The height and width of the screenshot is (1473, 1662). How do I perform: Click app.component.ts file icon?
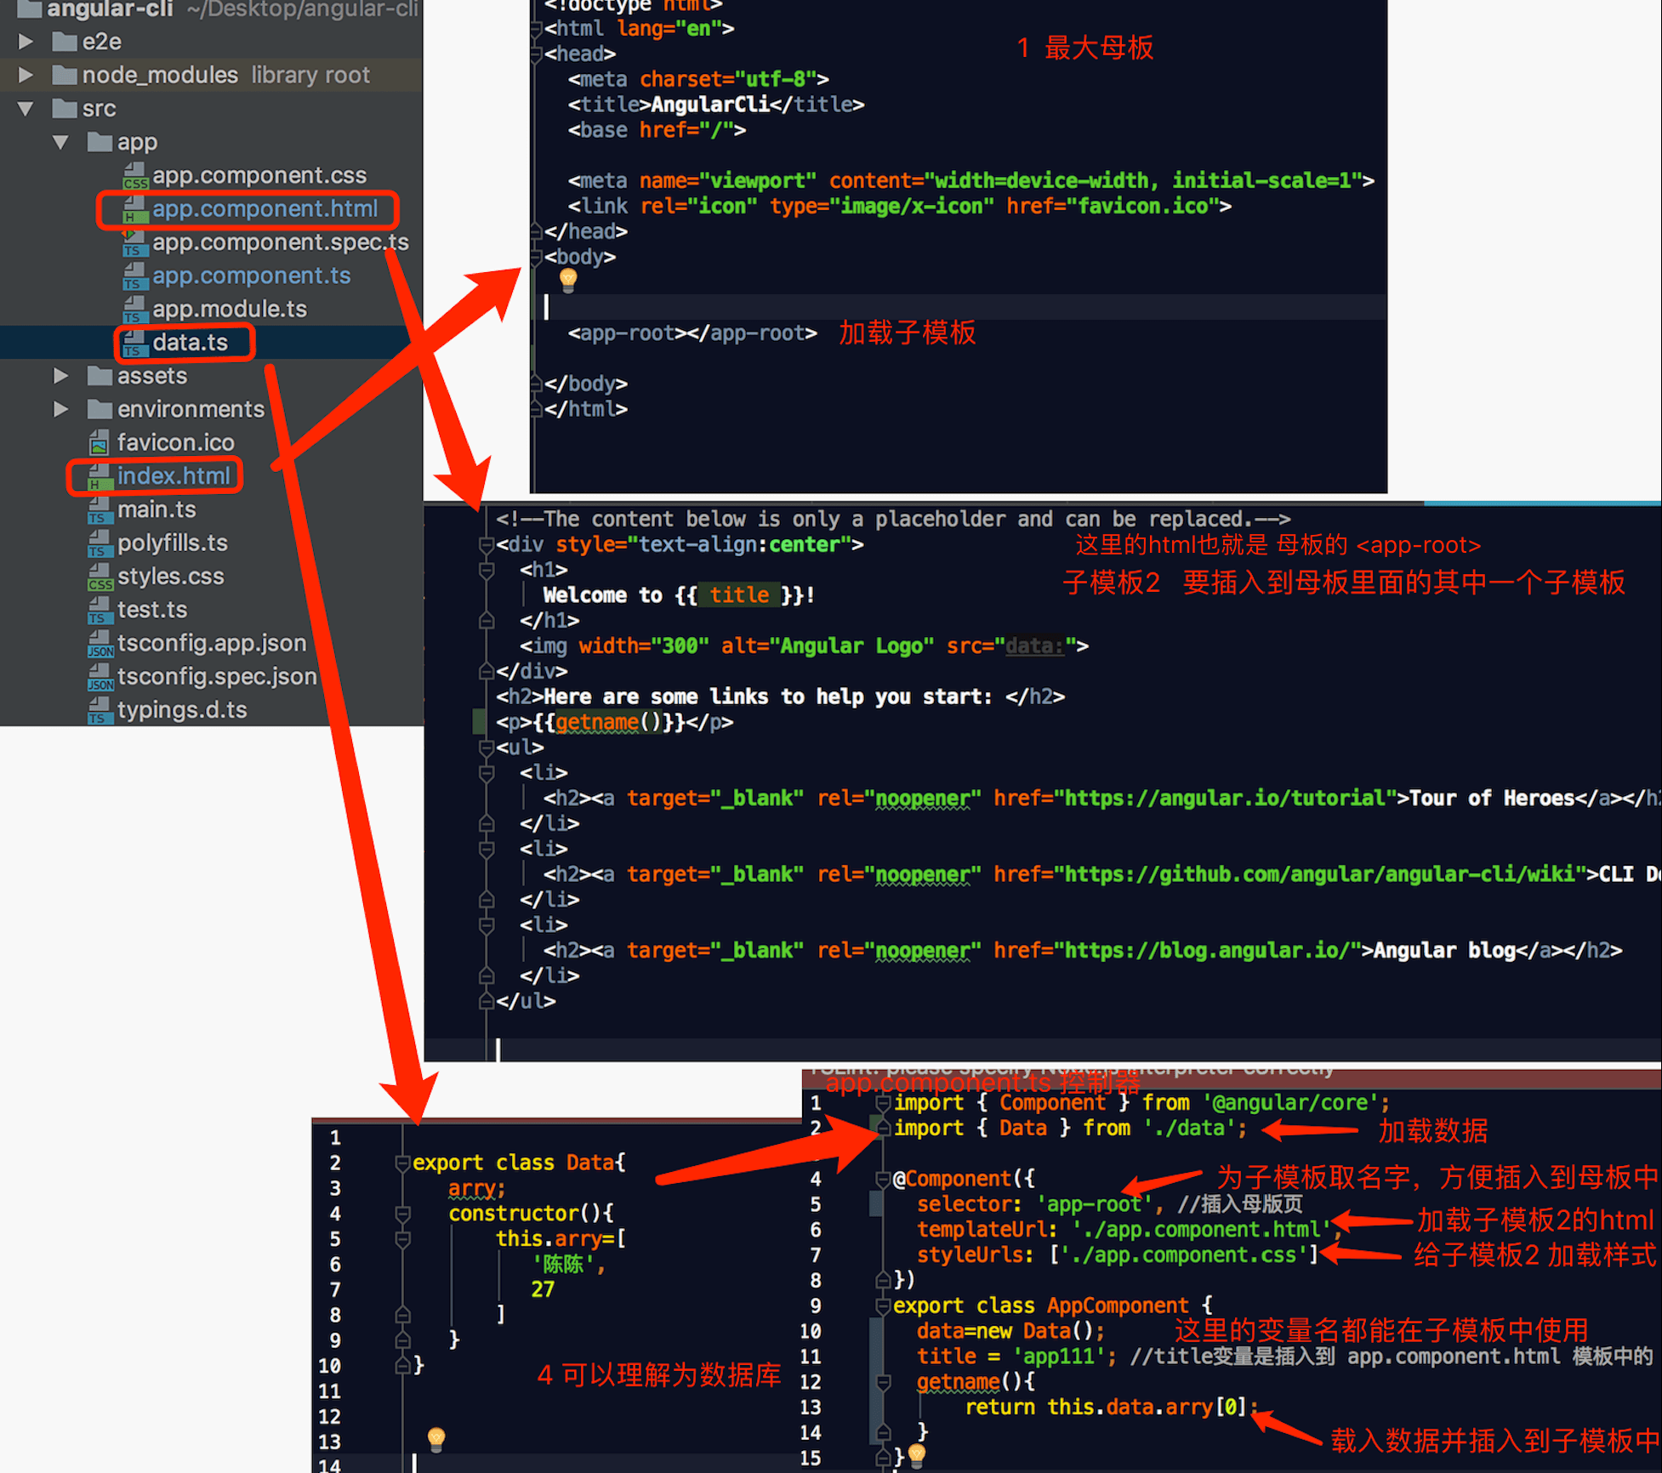134,276
